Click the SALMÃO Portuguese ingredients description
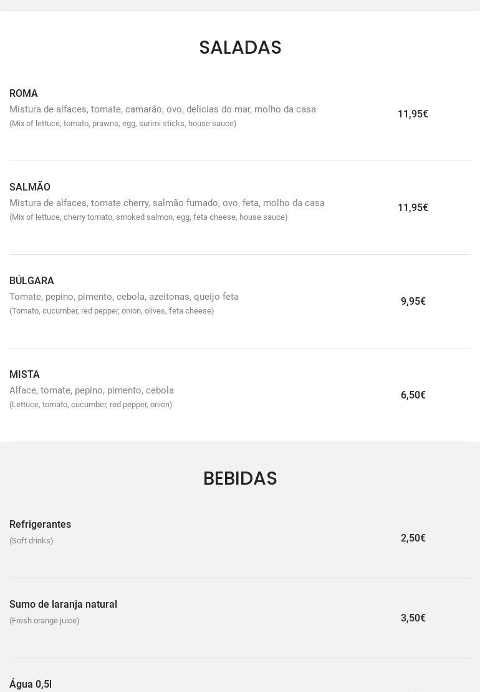 [x=167, y=202]
